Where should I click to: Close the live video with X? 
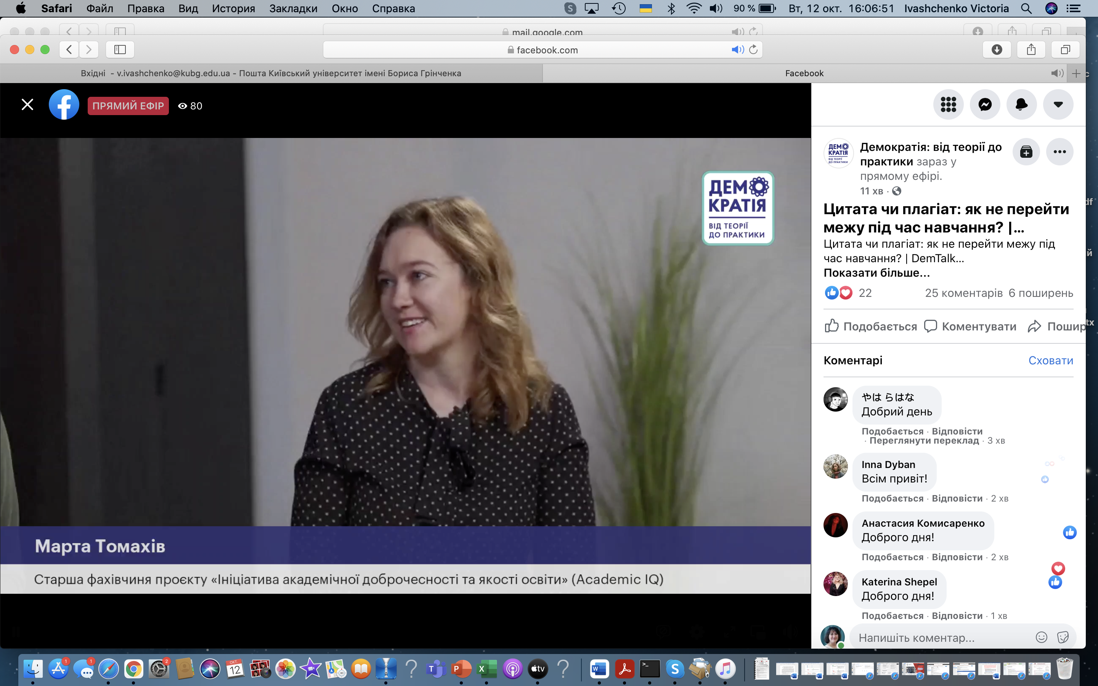point(27,105)
